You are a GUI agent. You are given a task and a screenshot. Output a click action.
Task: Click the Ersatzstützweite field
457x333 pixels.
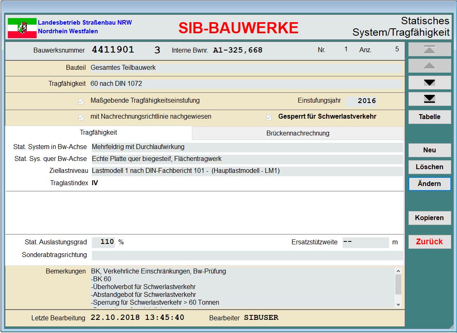coord(366,242)
